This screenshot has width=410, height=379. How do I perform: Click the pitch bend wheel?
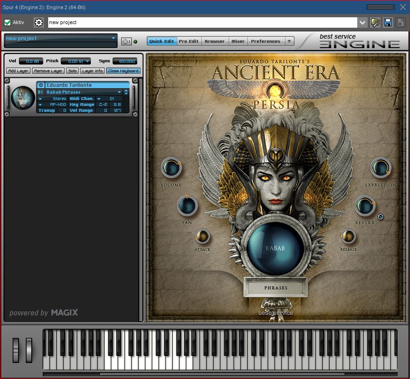(16, 350)
